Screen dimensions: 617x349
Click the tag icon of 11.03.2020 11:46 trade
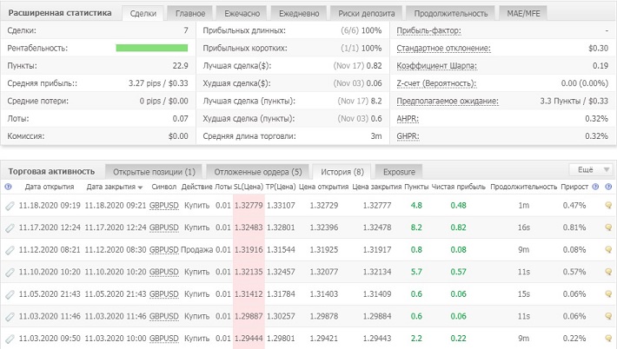click(x=10, y=316)
